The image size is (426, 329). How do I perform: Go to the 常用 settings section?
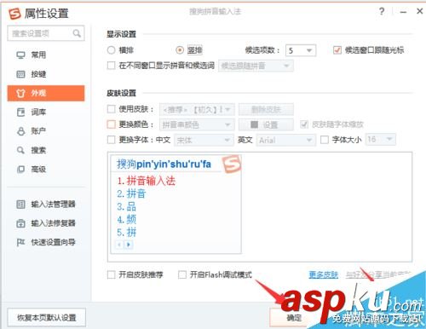coord(46,55)
